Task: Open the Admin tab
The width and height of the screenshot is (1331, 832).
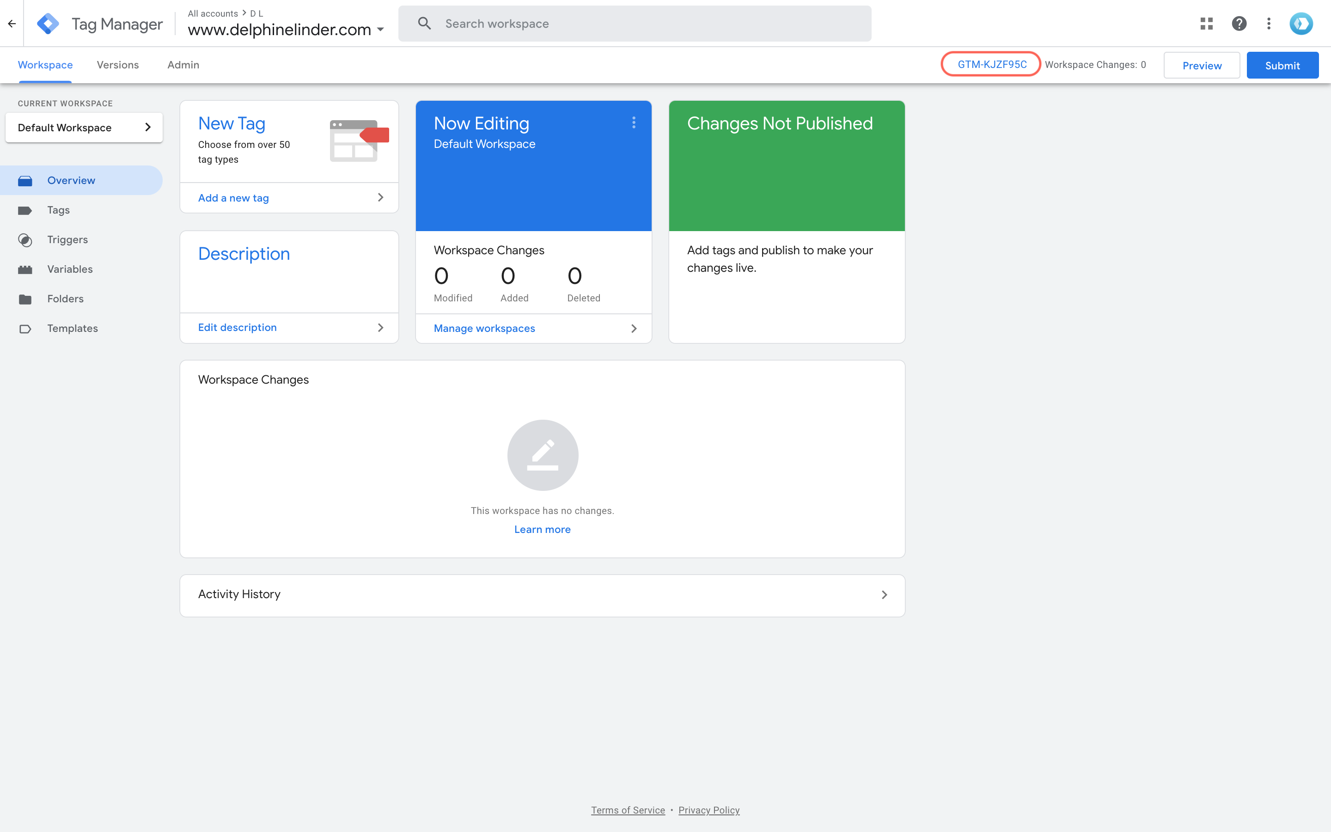Action: (x=183, y=65)
